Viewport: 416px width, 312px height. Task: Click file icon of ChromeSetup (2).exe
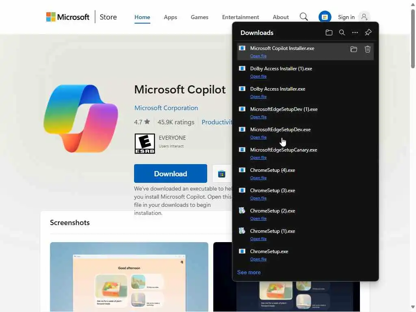[x=242, y=211]
